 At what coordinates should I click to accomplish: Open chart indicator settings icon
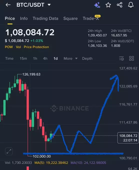pyautogui.click(x=121, y=58)
